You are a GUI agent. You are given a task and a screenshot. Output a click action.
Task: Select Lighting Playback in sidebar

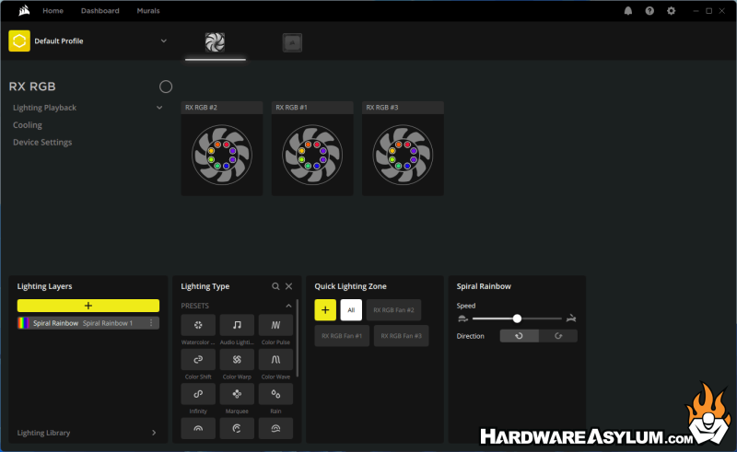(x=44, y=108)
